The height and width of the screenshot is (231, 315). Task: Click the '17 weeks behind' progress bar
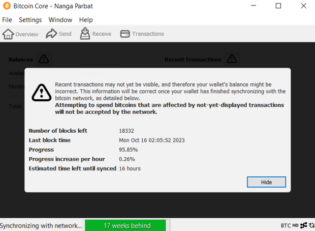pos(127,226)
